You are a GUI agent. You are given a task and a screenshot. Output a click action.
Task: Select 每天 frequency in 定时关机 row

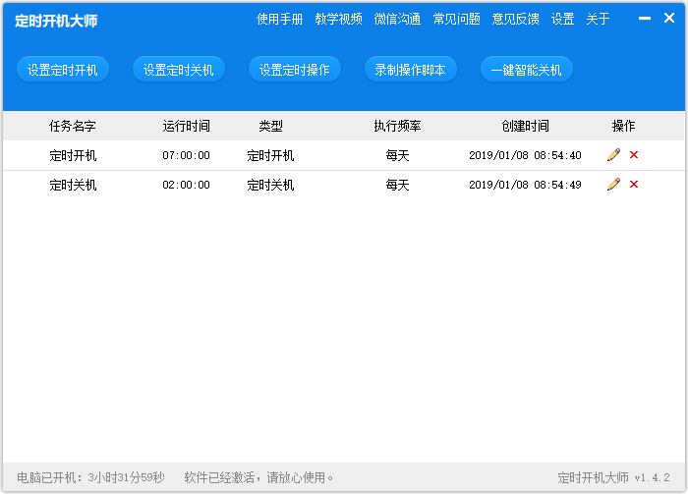(x=397, y=185)
